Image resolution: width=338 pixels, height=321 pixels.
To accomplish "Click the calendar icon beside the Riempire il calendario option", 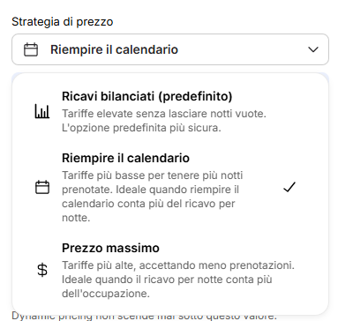I will point(42,187).
